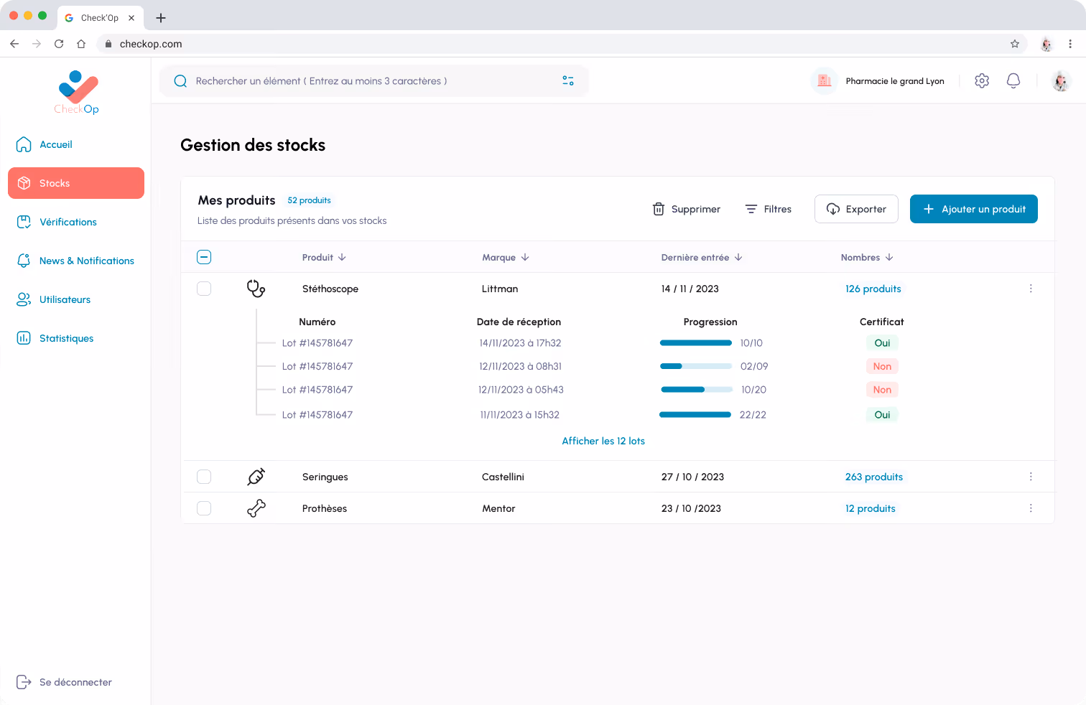Click the Ajouter un produit button

973,209
